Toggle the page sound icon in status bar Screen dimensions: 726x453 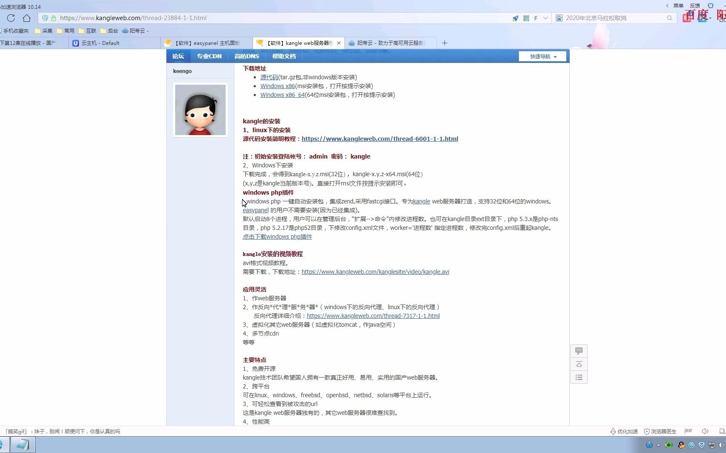point(705,431)
